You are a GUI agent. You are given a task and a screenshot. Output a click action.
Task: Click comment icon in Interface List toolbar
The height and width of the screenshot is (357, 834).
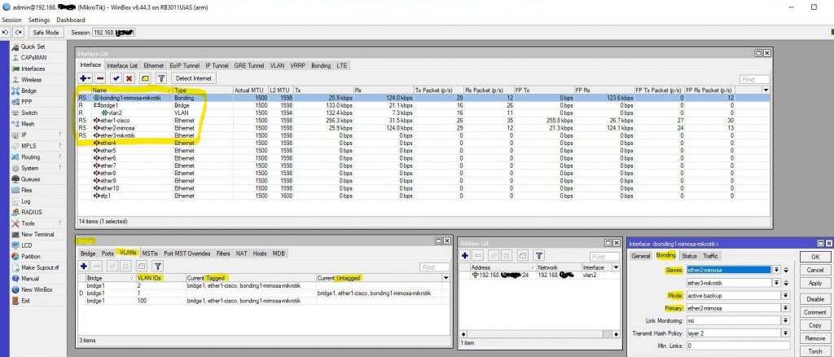pyautogui.click(x=145, y=78)
